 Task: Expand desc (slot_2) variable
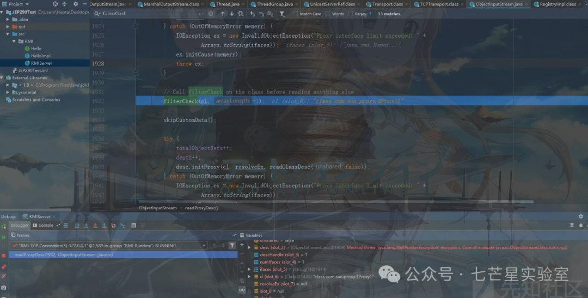click(x=249, y=248)
